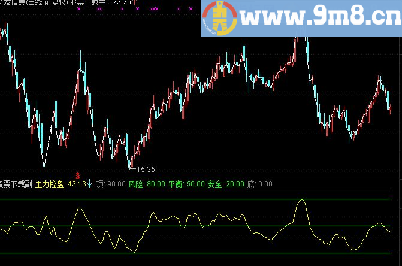This screenshot has width=402, height=266.
Task: Select the 股票下载主 main chart title
Action: pyautogui.click(x=87, y=2)
